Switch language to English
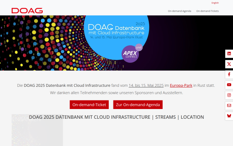Viewport: 233px width, 146px height. pos(215,3)
